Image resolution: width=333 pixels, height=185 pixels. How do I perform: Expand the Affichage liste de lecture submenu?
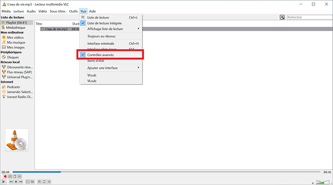click(x=111, y=29)
